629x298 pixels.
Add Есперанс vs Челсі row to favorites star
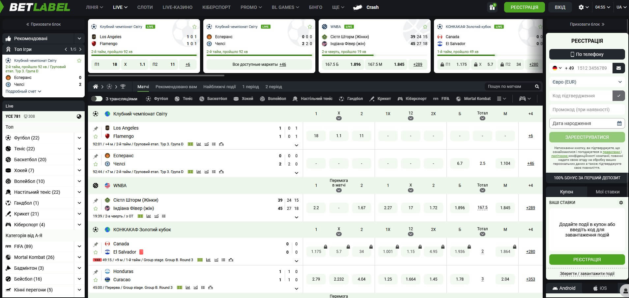point(96,164)
